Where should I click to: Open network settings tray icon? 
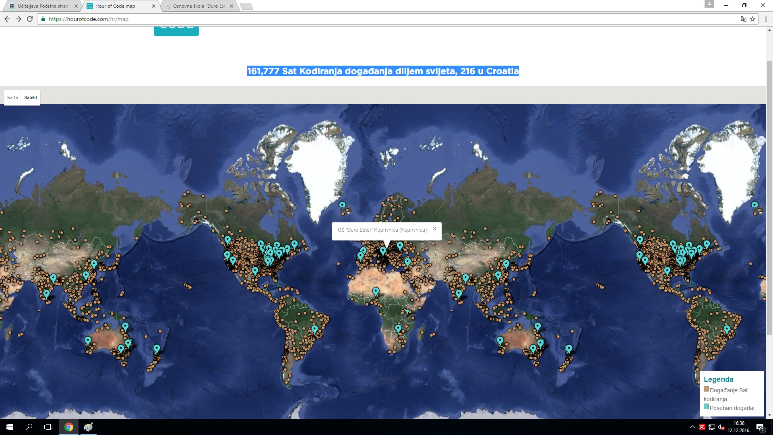click(x=712, y=427)
